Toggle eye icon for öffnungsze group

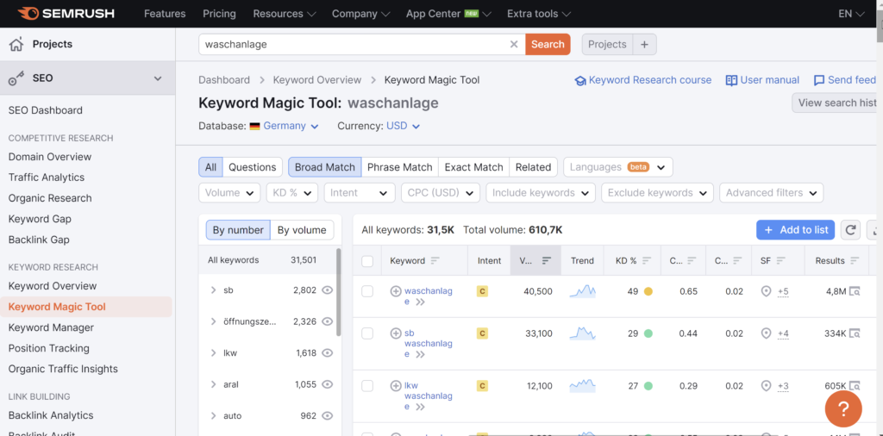327,321
